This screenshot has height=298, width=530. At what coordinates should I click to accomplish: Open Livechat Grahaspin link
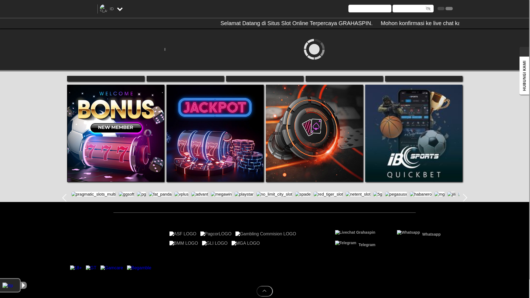click(x=355, y=233)
